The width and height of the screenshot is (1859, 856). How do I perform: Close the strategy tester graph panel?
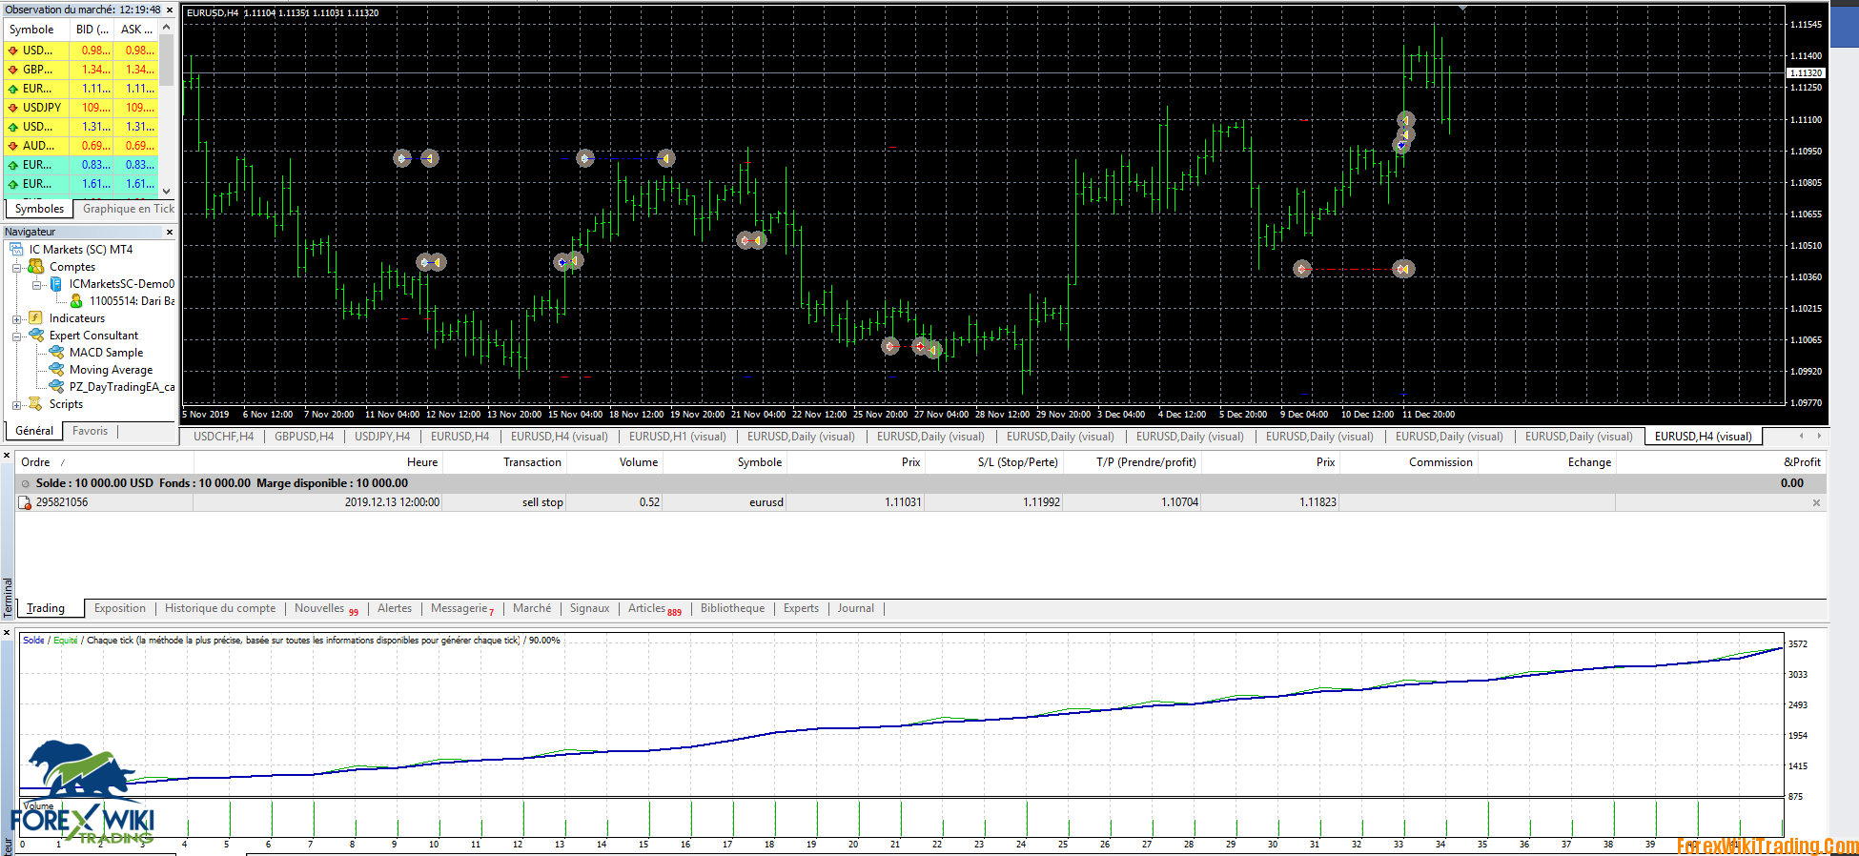(x=7, y=632)
